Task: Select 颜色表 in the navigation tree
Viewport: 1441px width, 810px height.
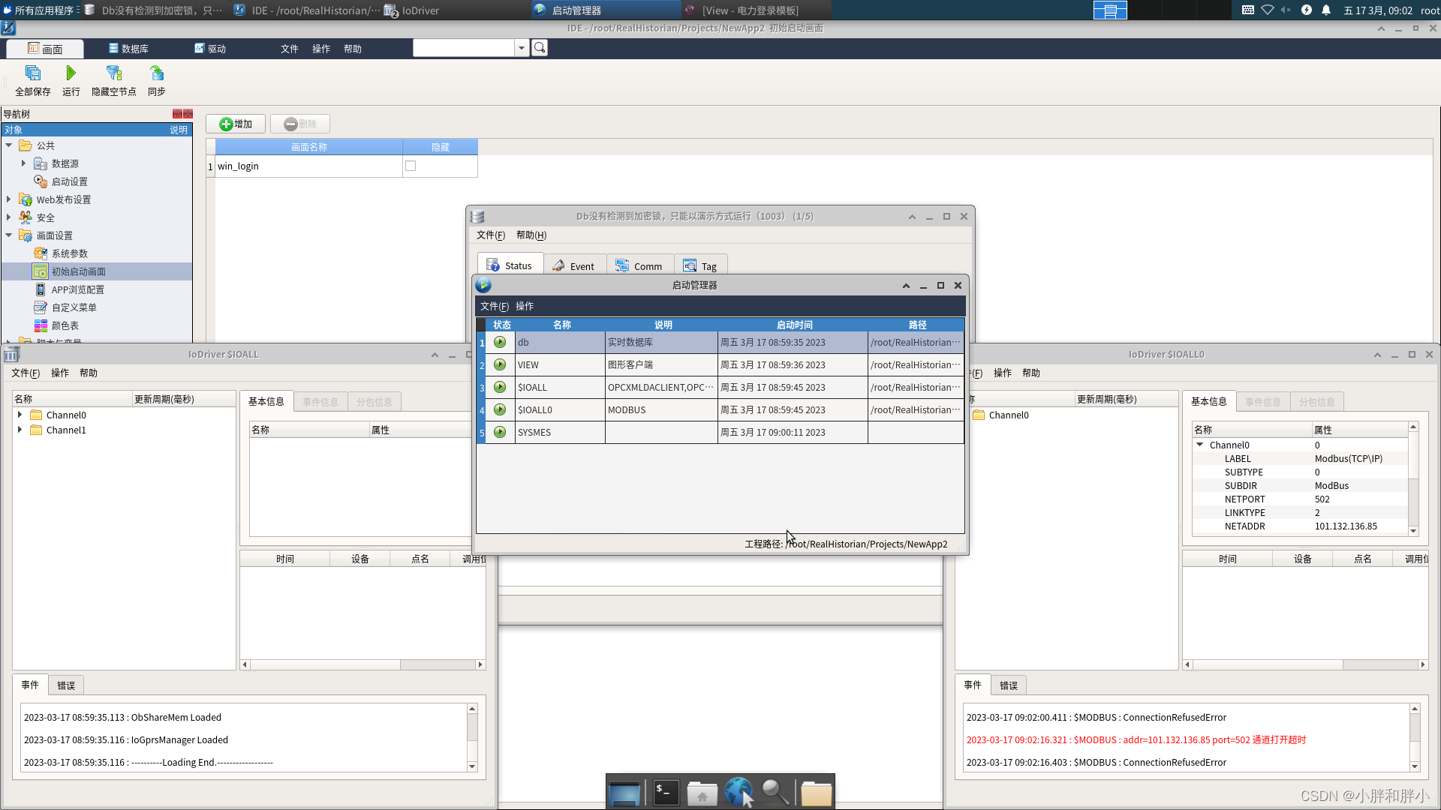Action: coord(65,325)
